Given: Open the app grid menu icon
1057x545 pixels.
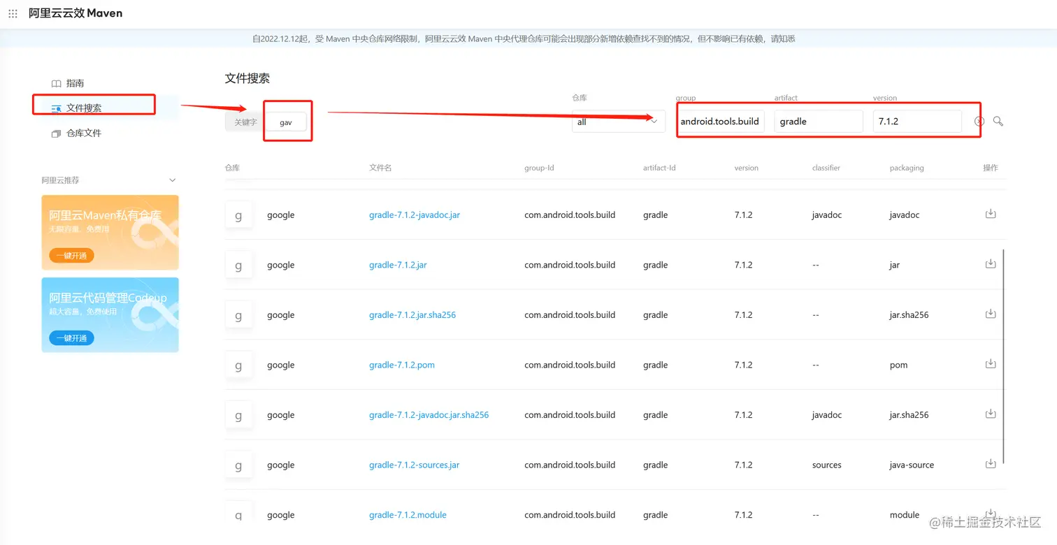Looking at the screenshot, I should coord(13,13).
